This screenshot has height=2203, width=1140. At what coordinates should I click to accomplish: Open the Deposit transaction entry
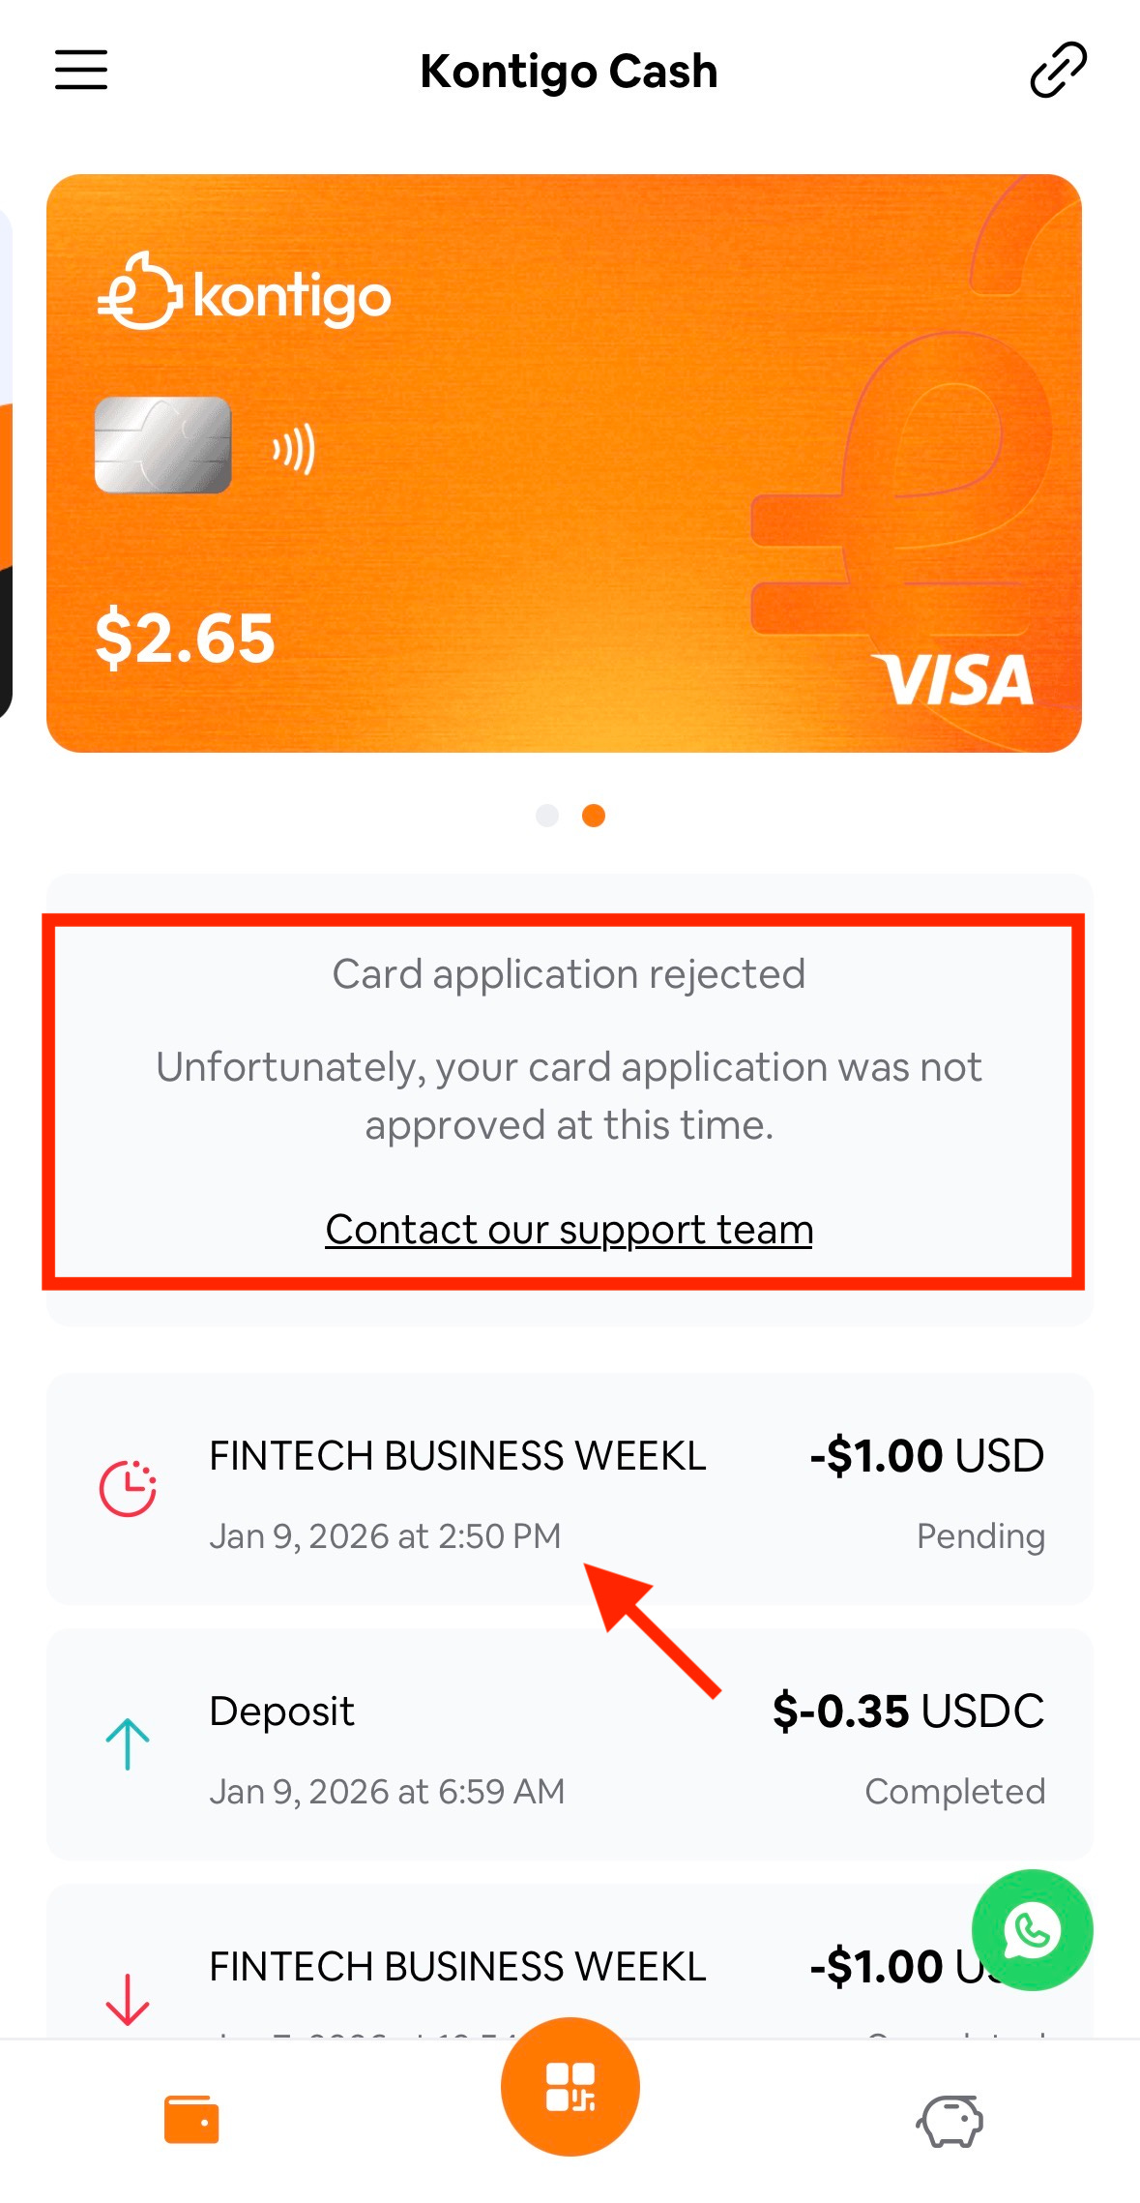point(570,1744)
